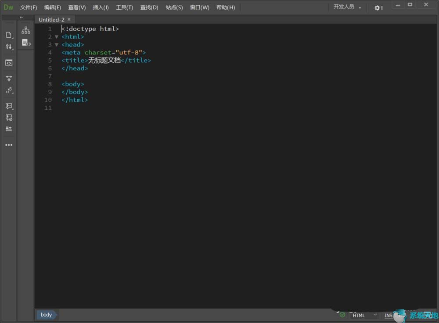Open the Customize Toolbar three-dots button
This screenshot has height=323, width=439.
pyautogui.click(x=8, y=145)
